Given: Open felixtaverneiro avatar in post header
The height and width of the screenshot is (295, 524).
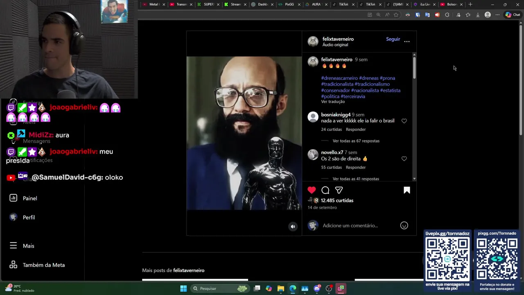Looking at the screenshot, I should click(313, 41).
